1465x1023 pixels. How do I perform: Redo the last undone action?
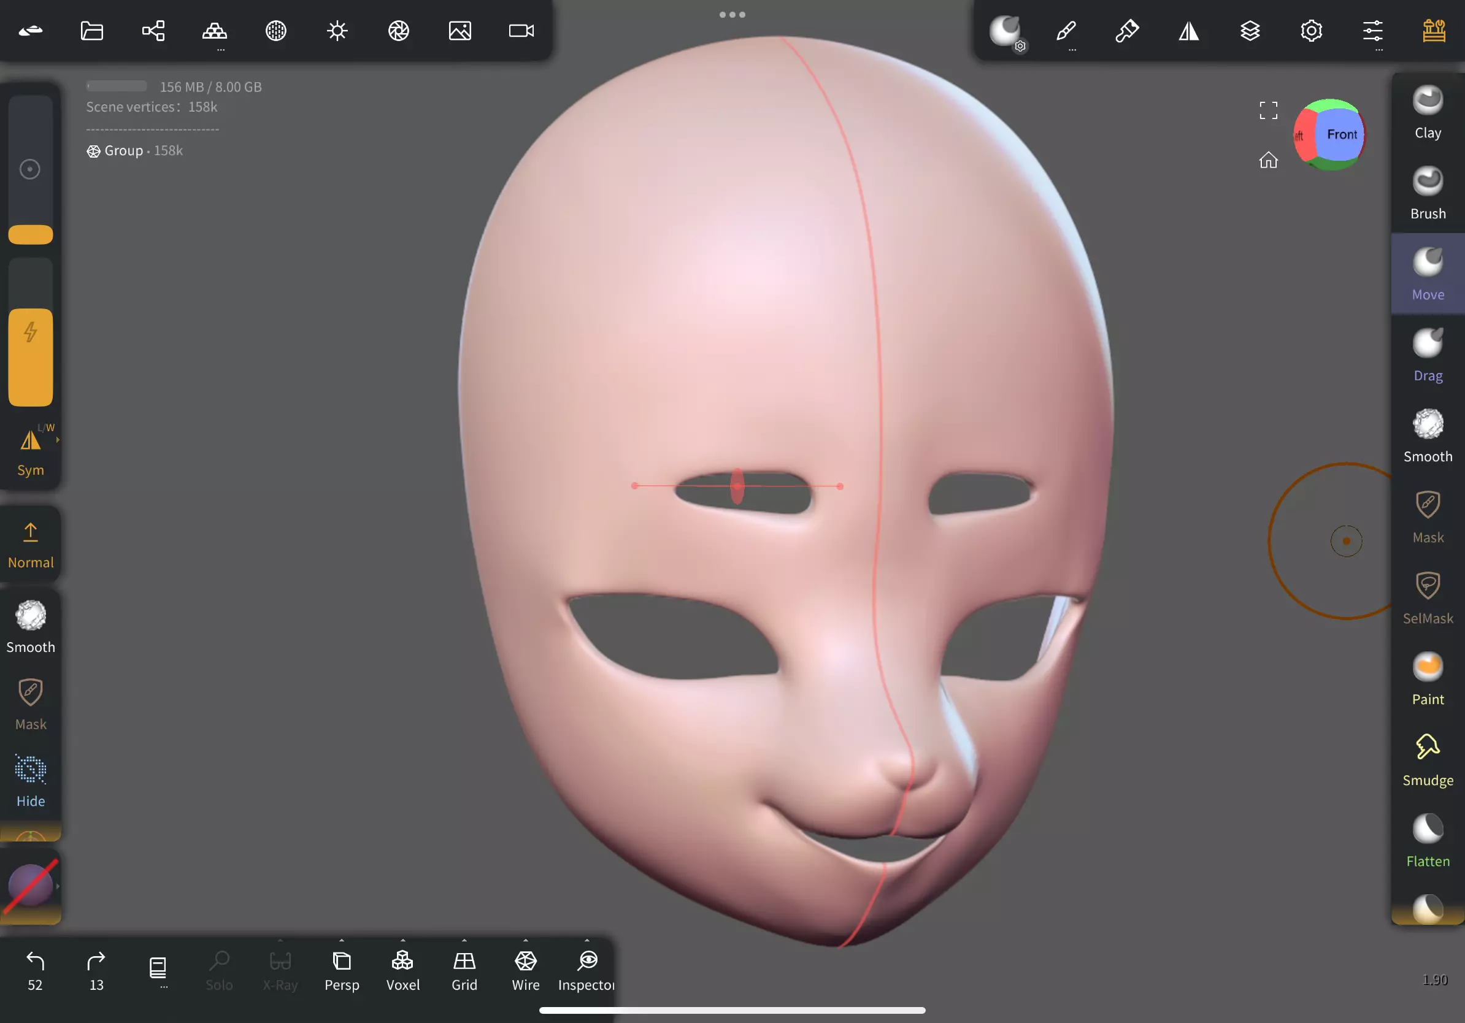pos(96,971)
